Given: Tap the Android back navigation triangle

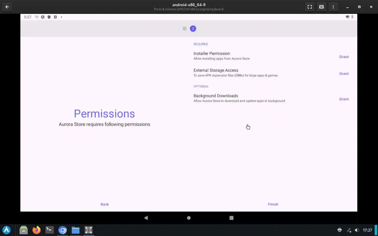Looking at the screenshot, I should click(x=146, y=218).
